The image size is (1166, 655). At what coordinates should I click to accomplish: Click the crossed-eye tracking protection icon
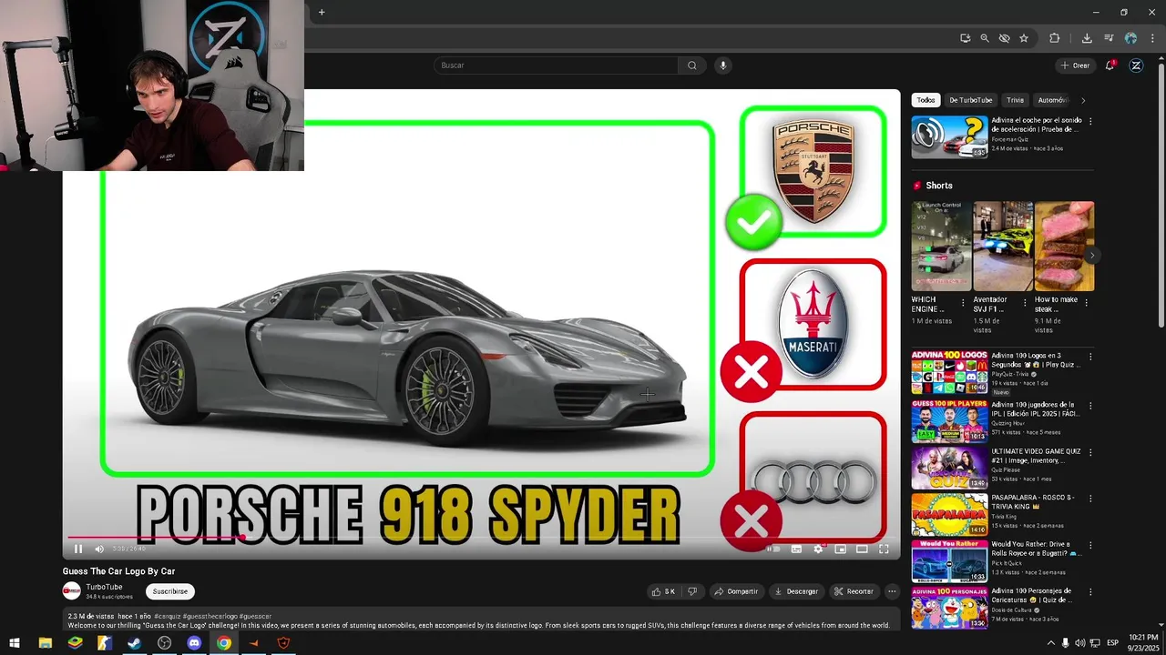[1004, 38]
